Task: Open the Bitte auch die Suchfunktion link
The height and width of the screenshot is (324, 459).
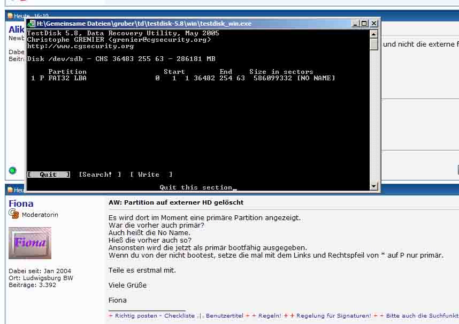Action: point(423,316)
